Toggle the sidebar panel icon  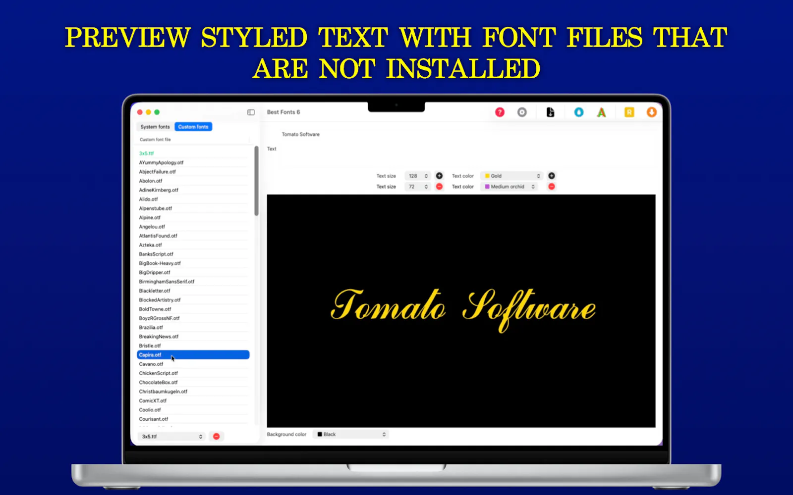pos(251,112)
